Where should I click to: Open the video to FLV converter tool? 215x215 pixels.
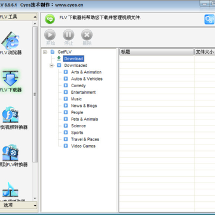click(10, 152)
